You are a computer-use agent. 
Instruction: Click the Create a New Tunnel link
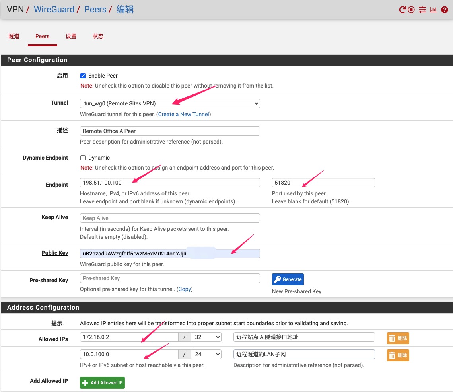[x=183, y=114]
